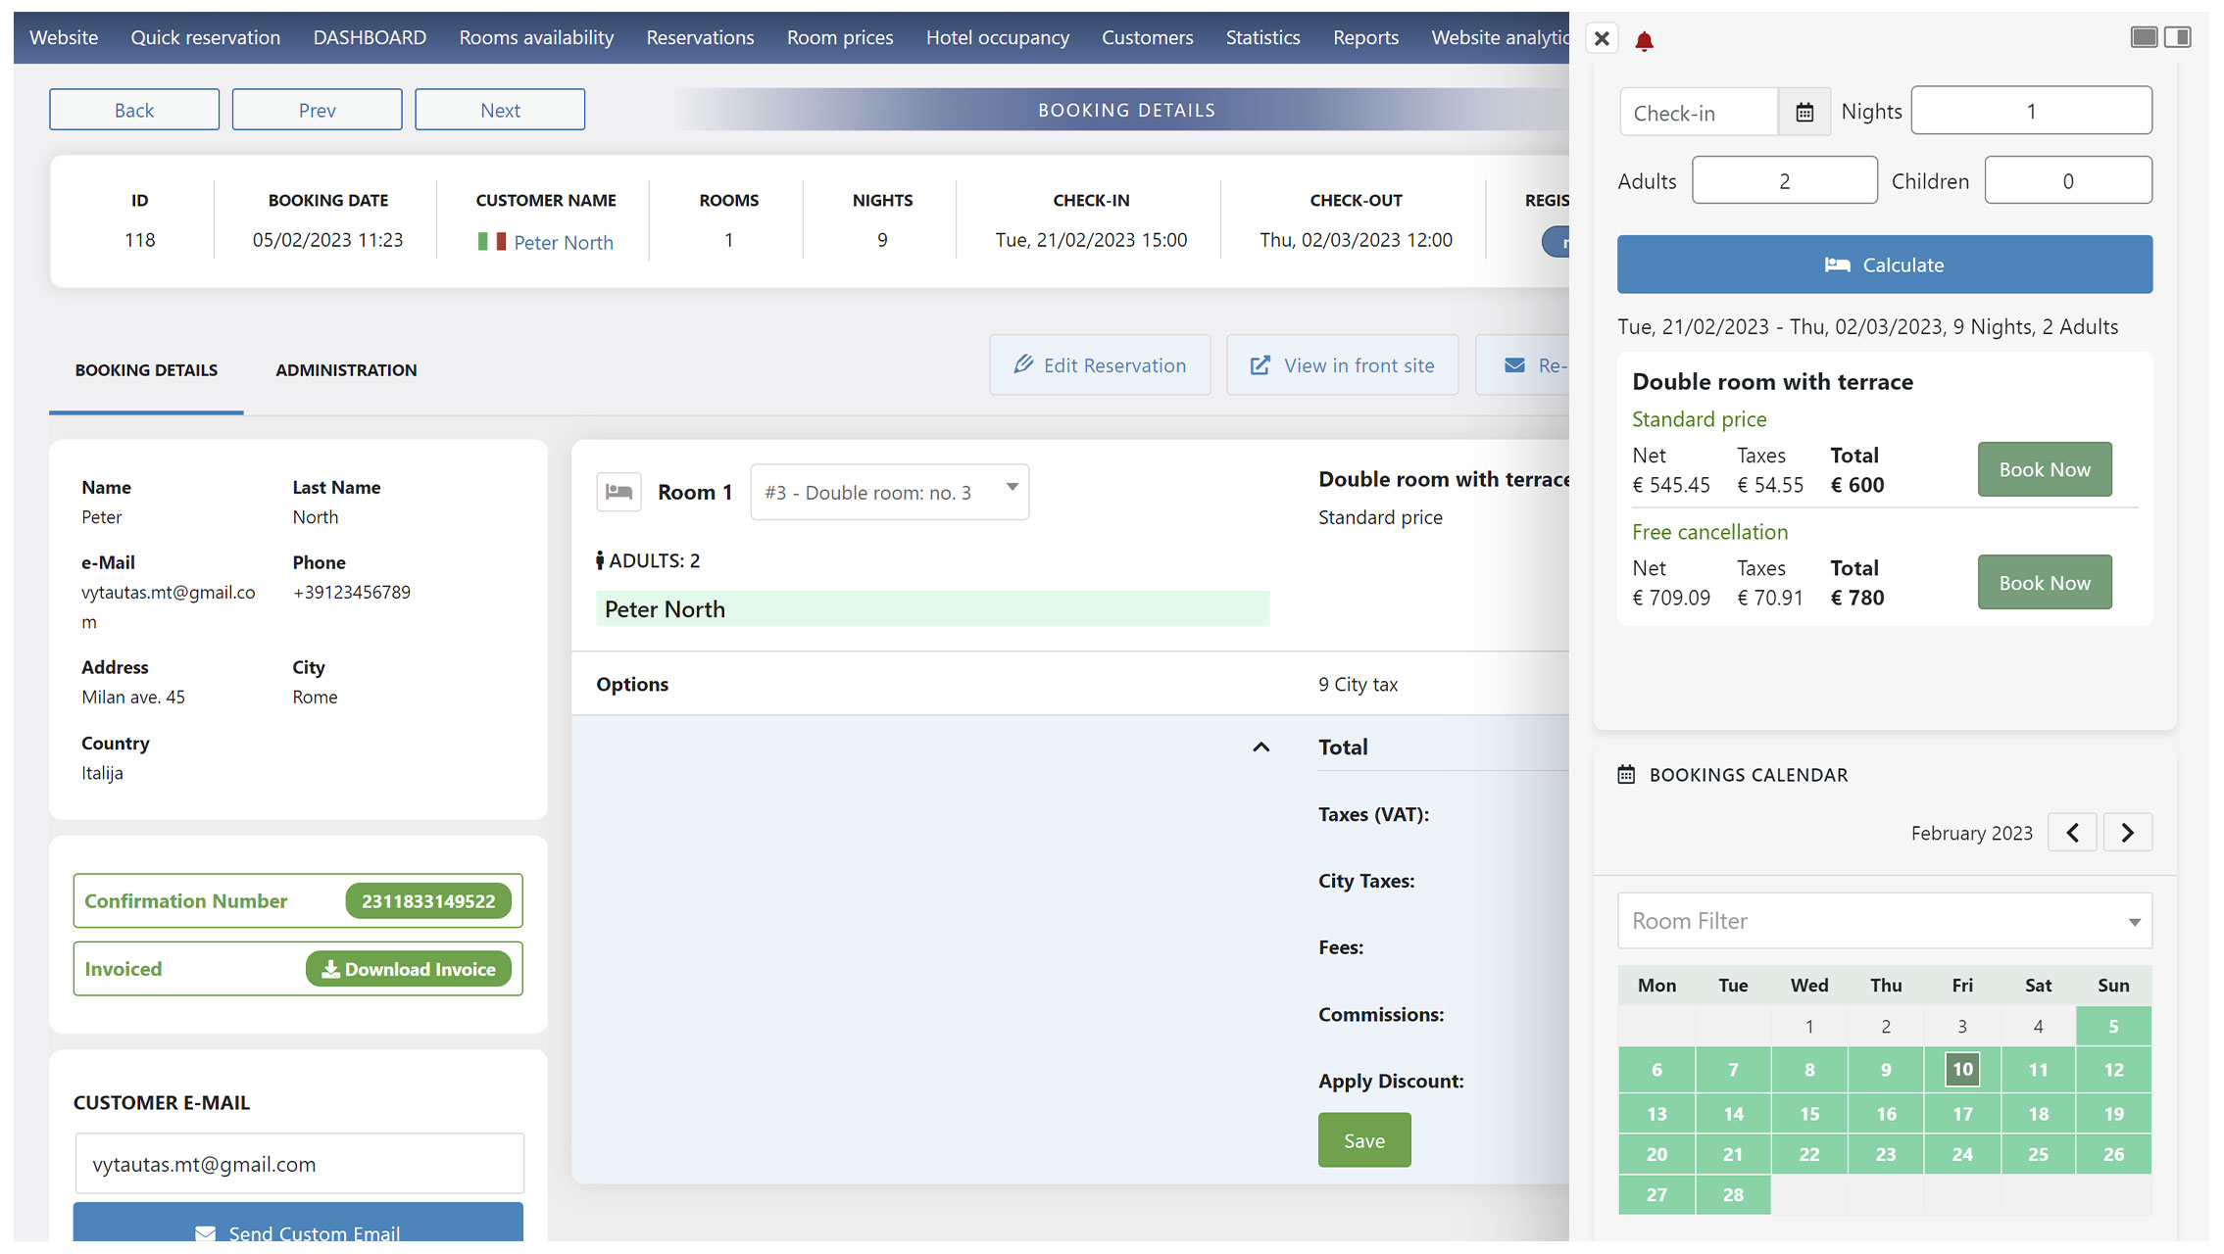Click Download Invoice button
This screenshot has width=2224, height=1254.
[x=409, y=969]
